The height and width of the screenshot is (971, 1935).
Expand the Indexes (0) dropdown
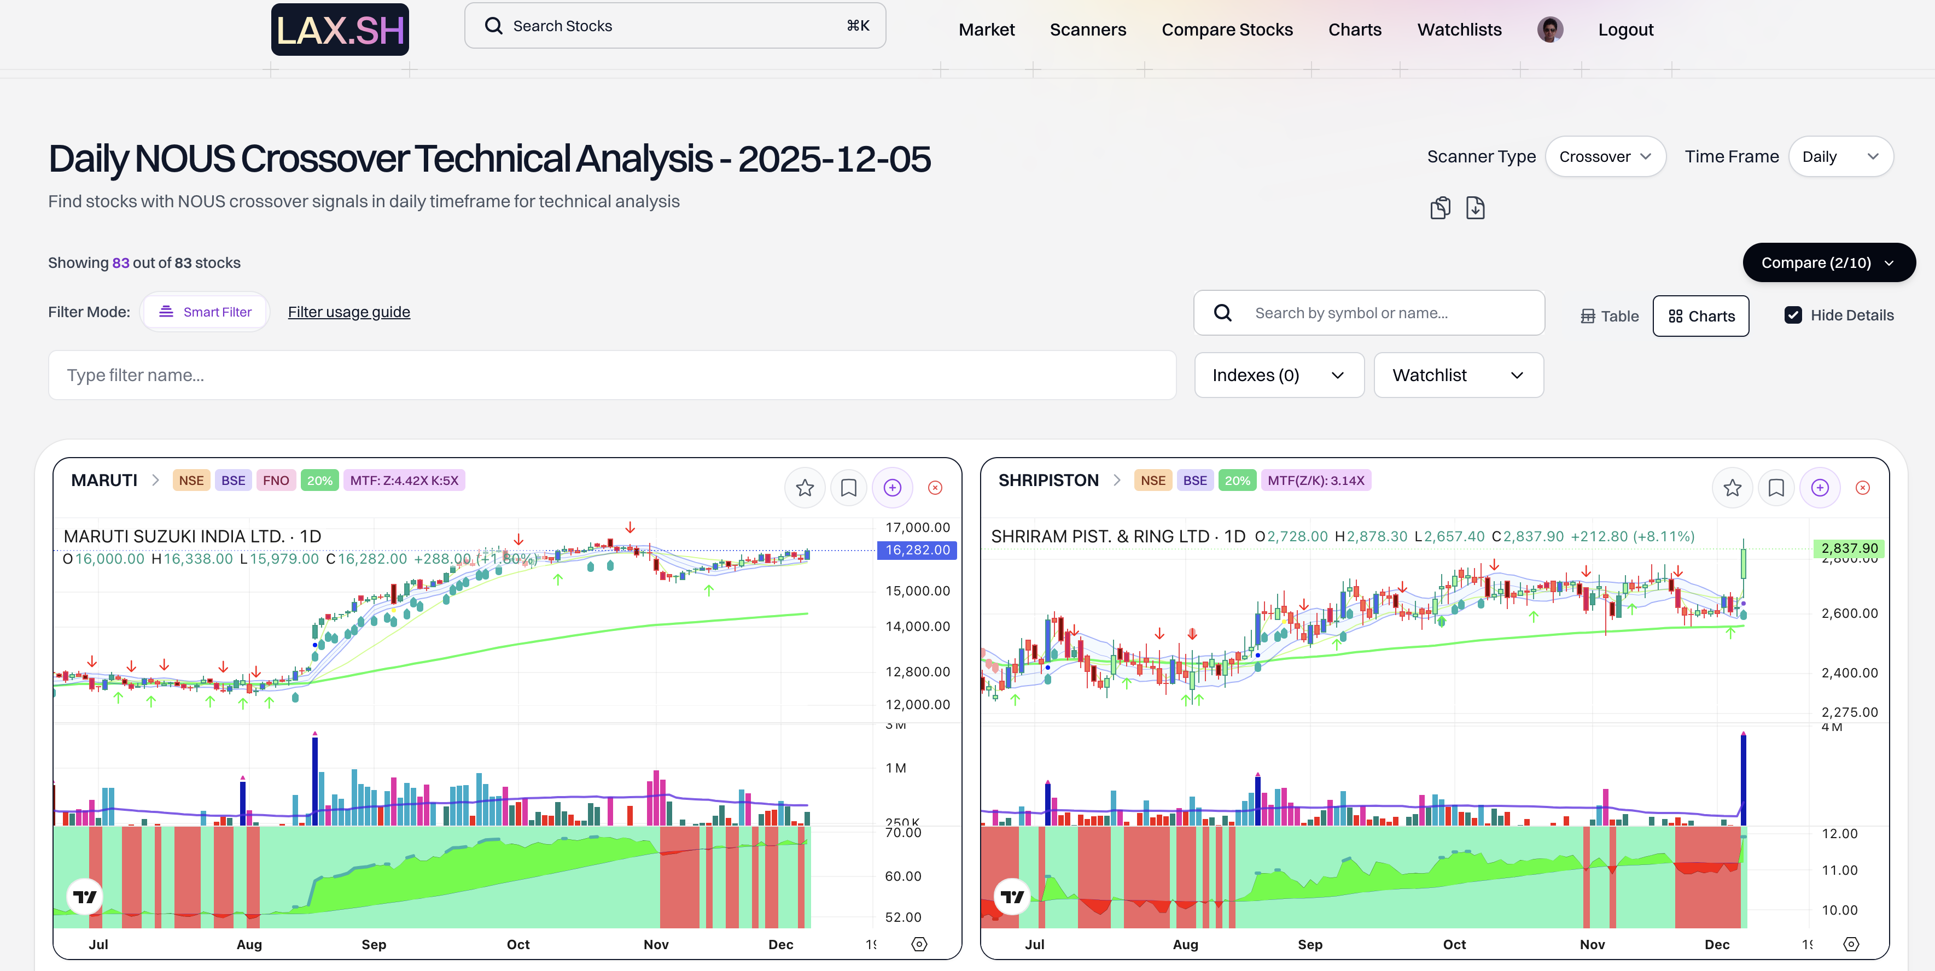click(x=1279, y=375)
